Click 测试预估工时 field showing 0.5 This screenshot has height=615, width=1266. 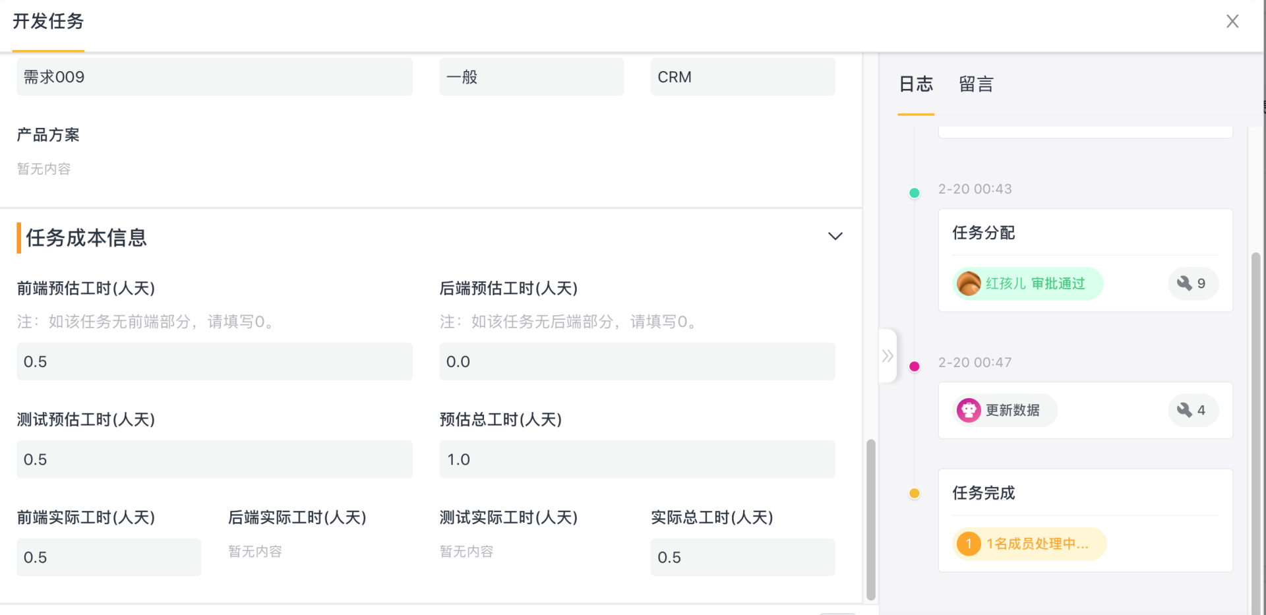tap(214, 459)
